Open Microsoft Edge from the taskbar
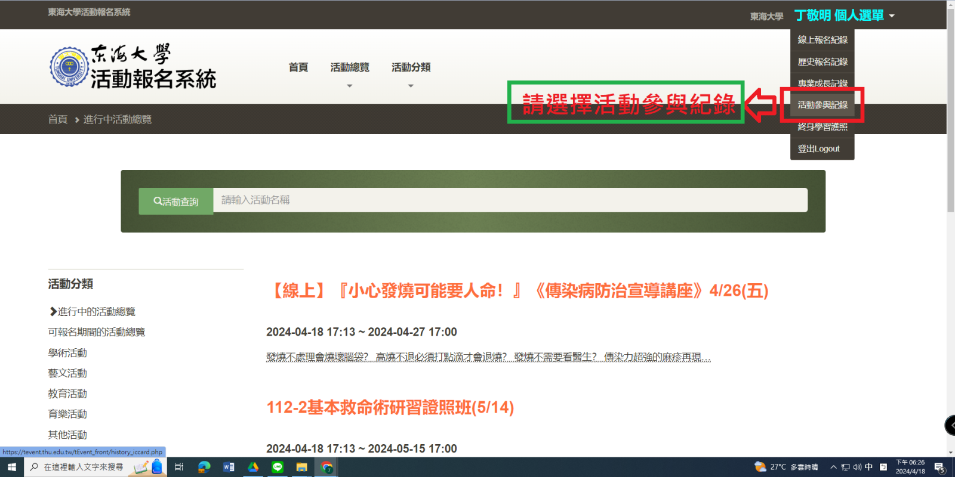955x477 pixels. click(204, 467)
